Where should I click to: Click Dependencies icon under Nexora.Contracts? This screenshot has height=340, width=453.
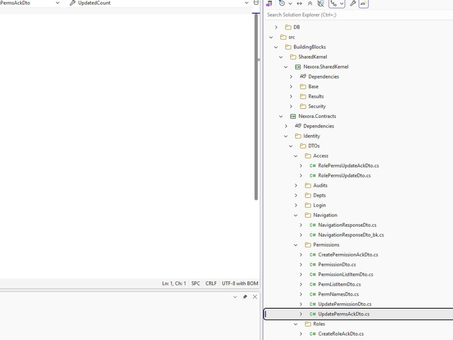(298, 126)
